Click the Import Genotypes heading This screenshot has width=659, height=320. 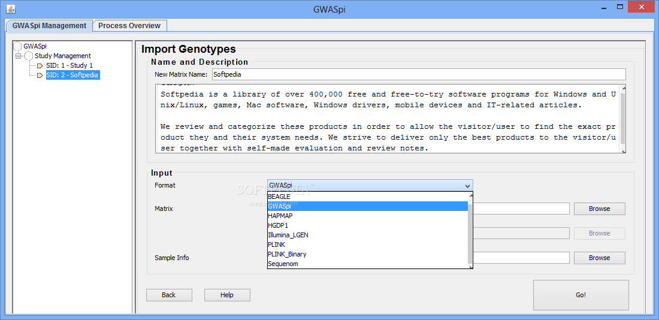pyautogui.click(x=189, y=49)
